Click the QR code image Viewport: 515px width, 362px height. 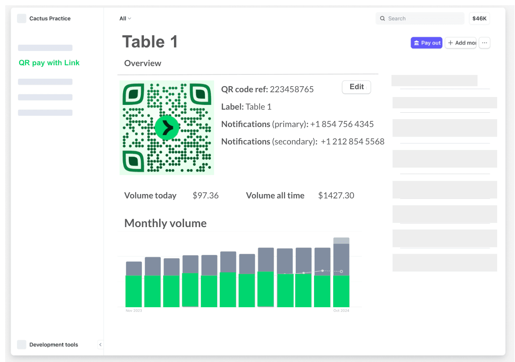pos(167,127)
